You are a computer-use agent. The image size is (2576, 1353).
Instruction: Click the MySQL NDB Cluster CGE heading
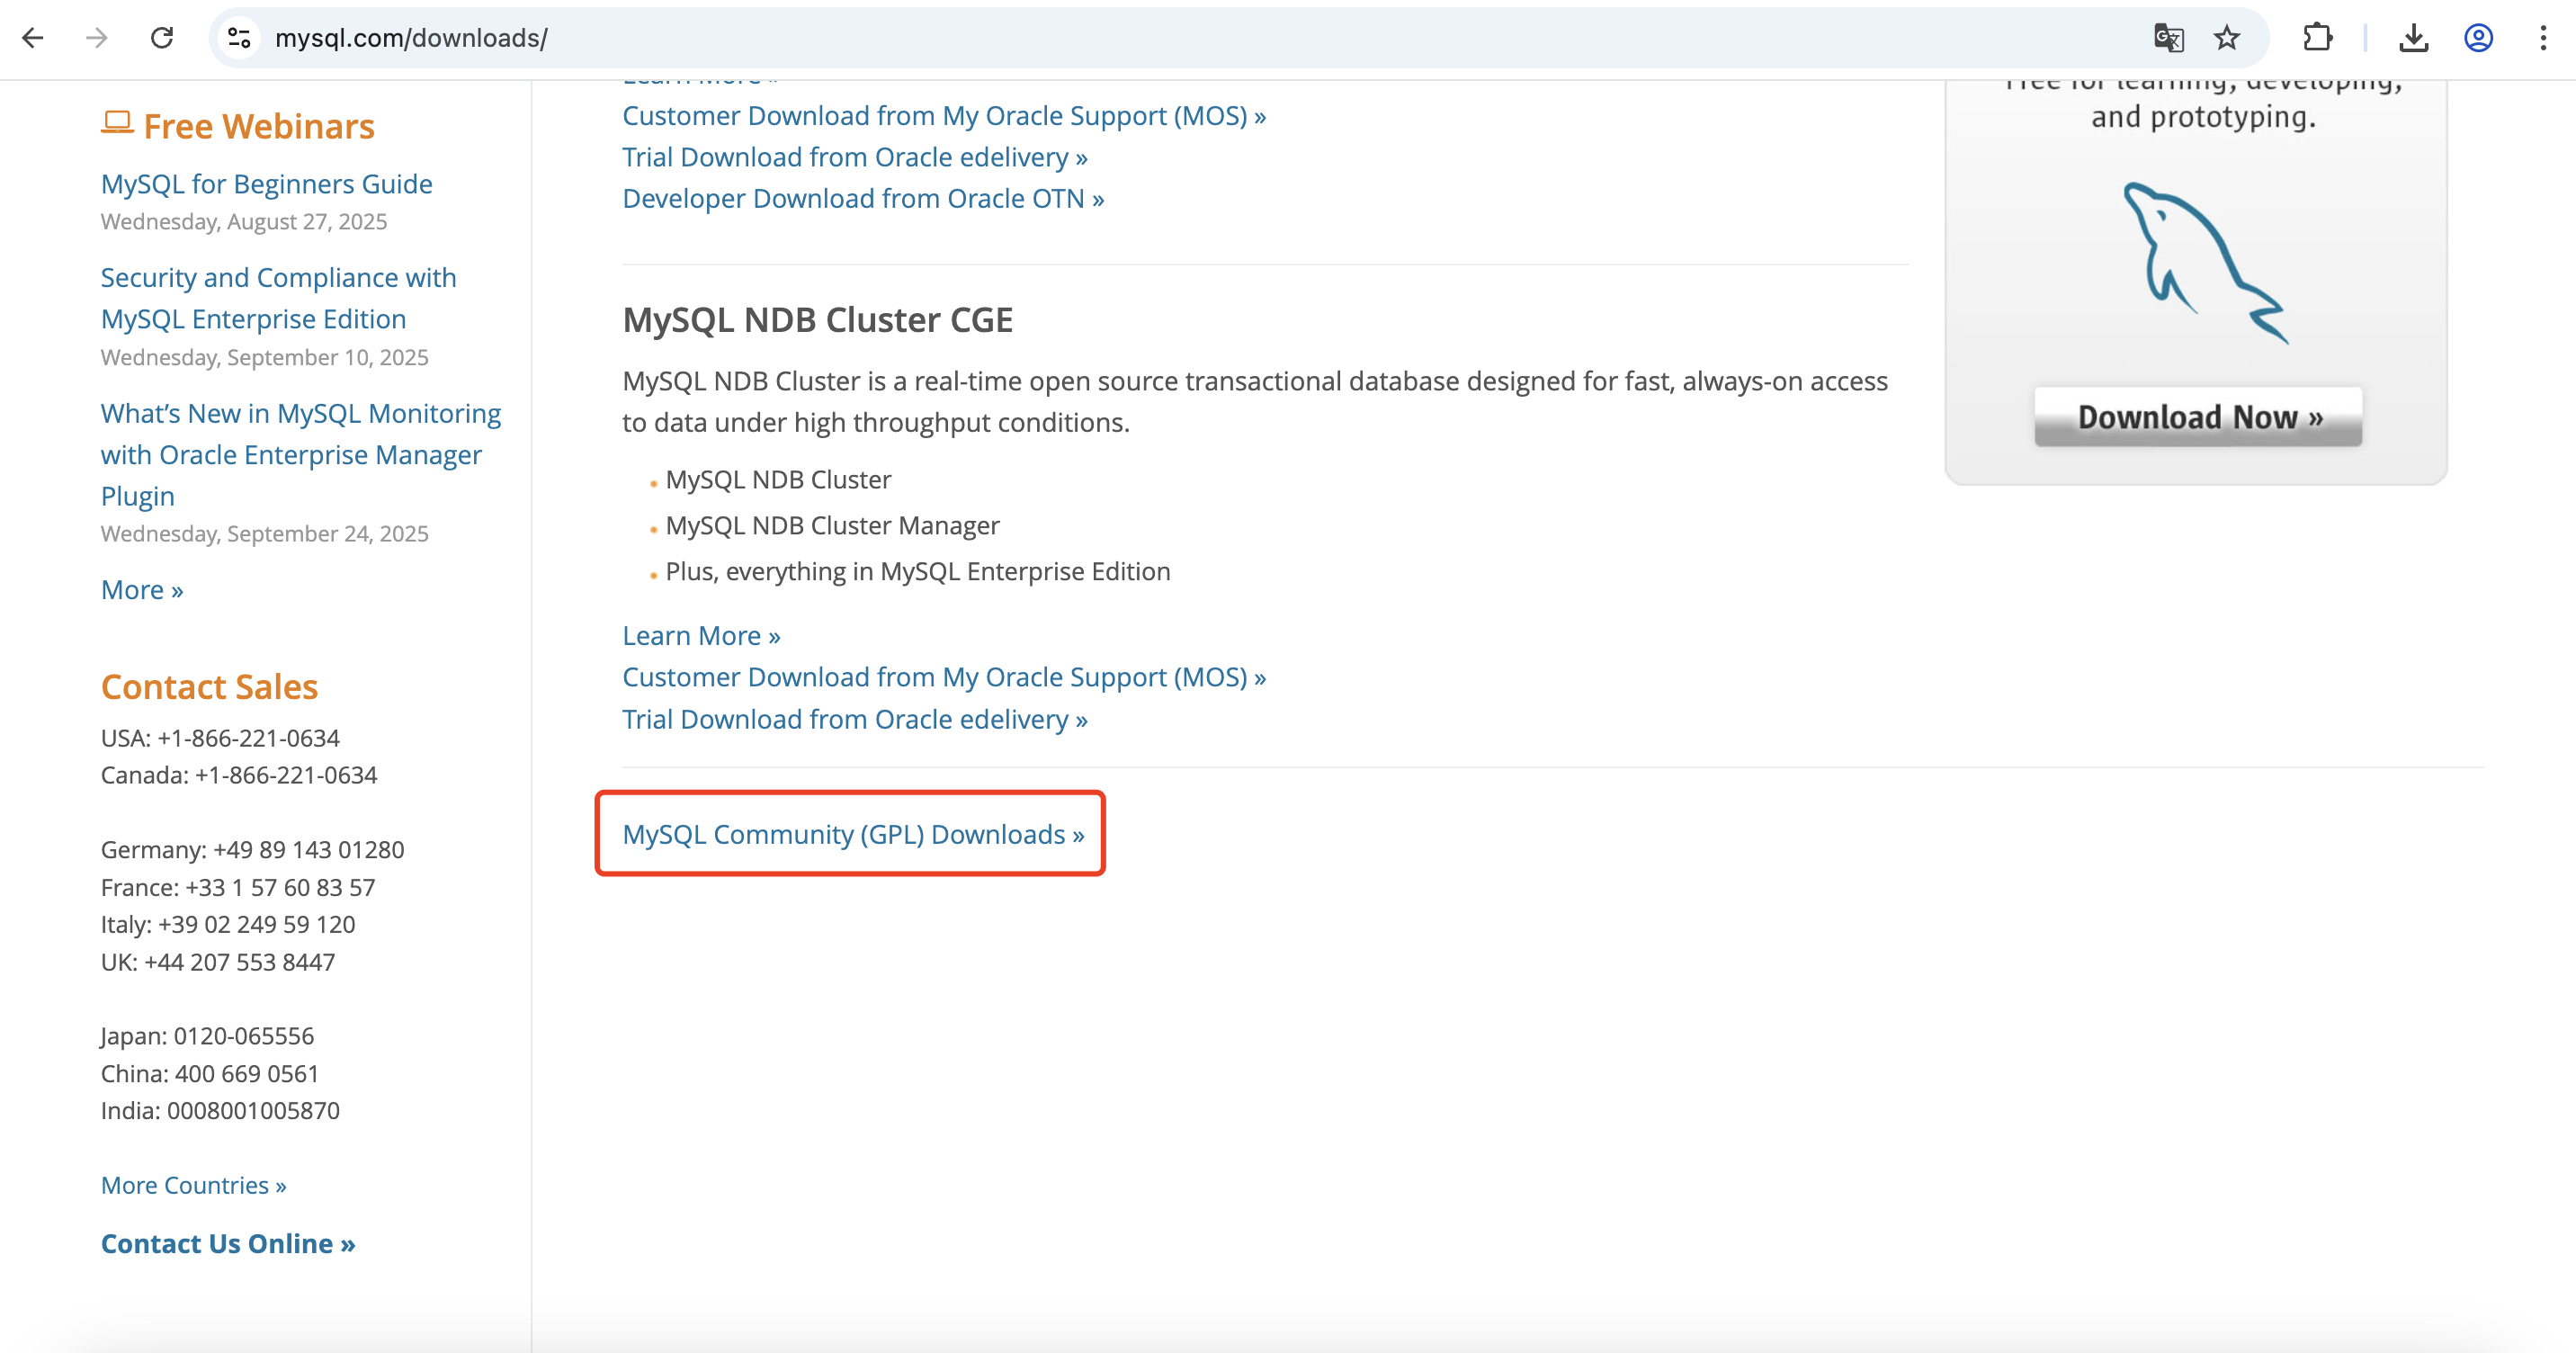click(x=817, y=319)
